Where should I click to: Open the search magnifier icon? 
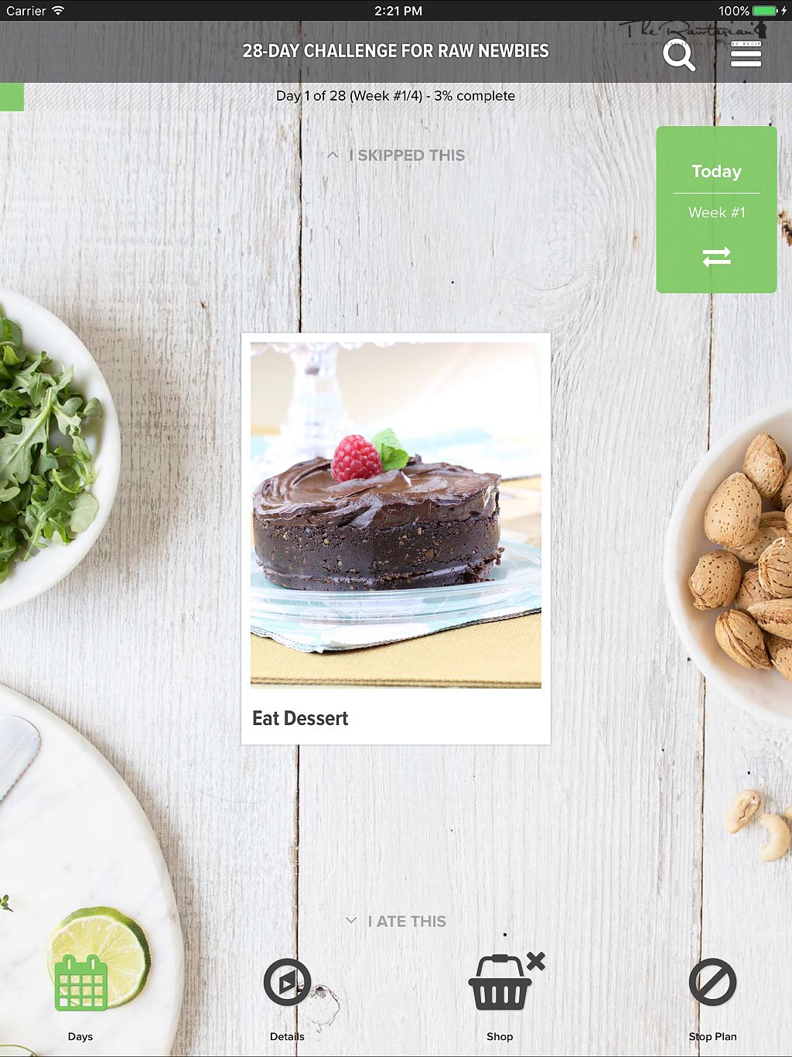pos(679,55)
